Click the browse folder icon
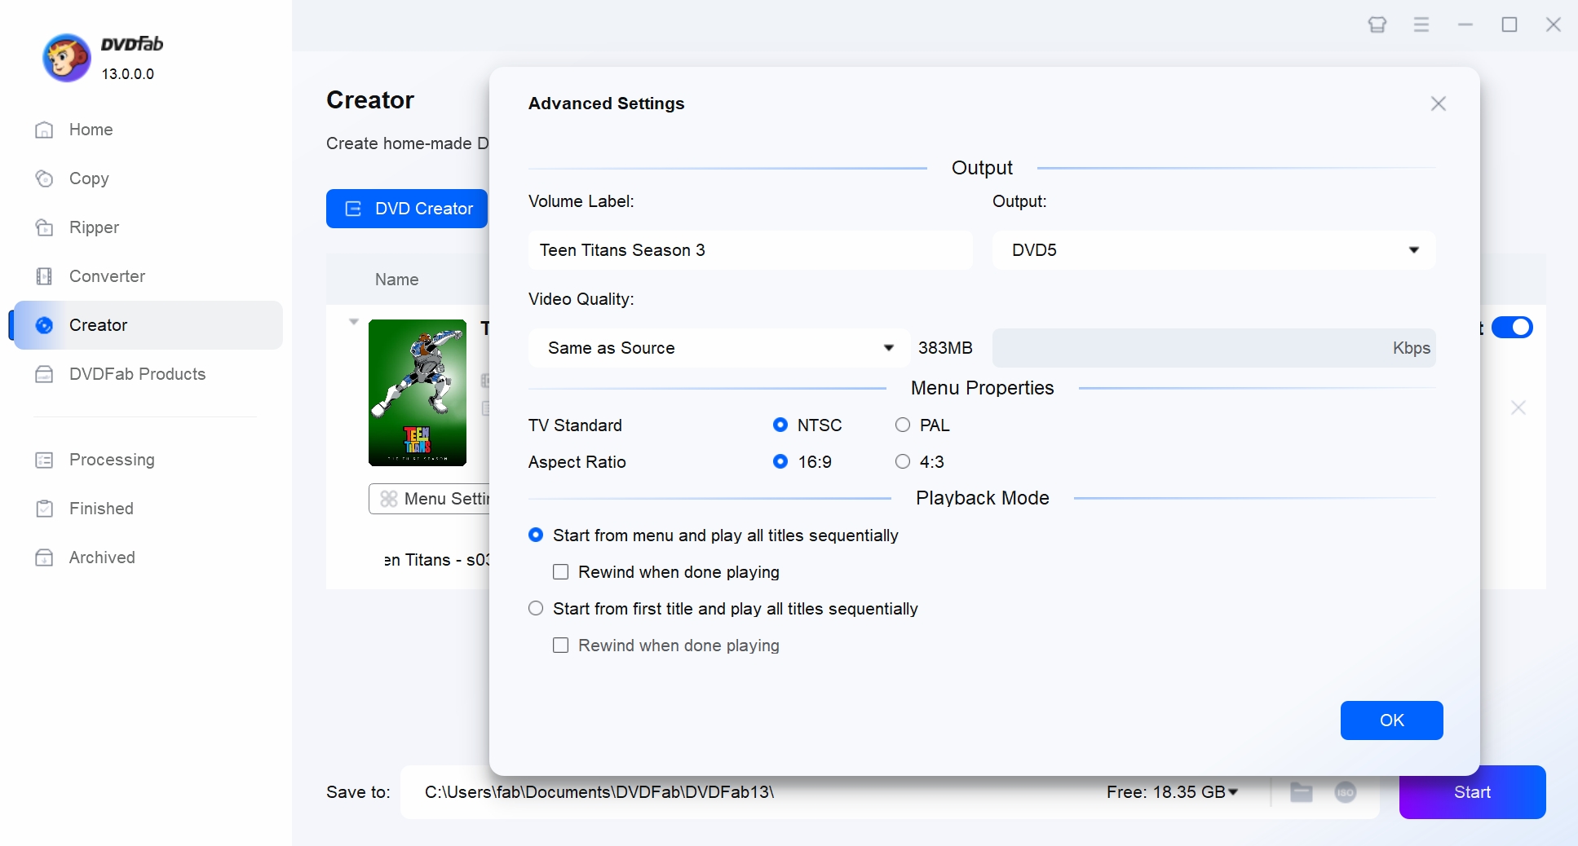The height and width of the screenshot is (846, 1578). (x=1301, y=792)
